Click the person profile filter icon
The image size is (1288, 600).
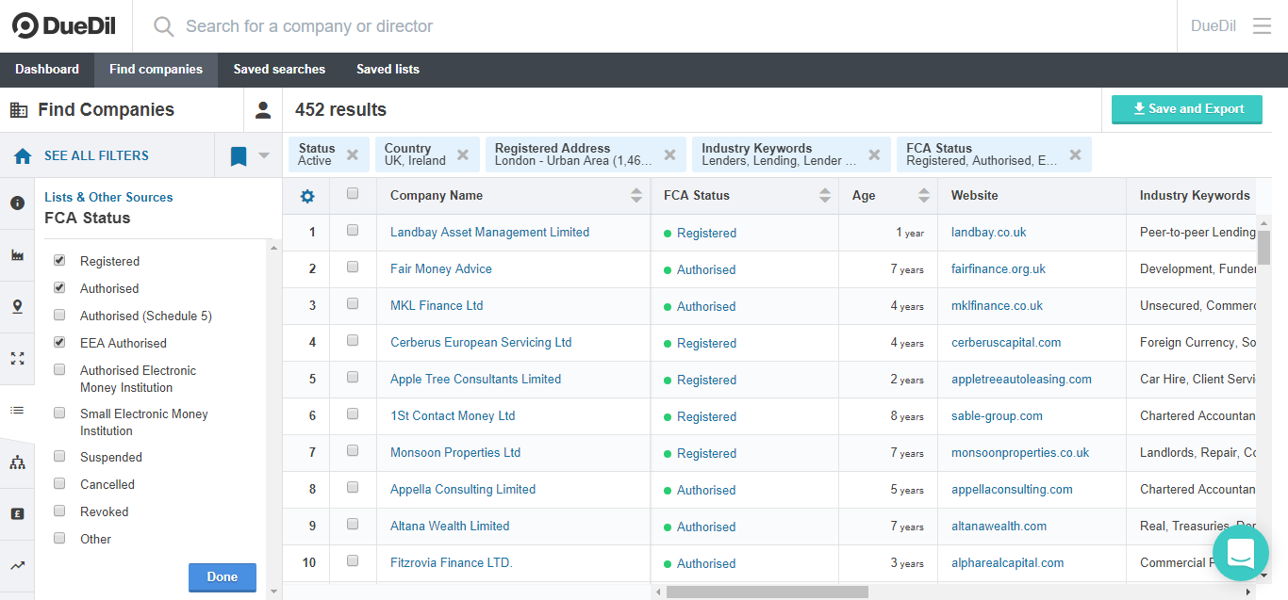[x=263, y=110]
